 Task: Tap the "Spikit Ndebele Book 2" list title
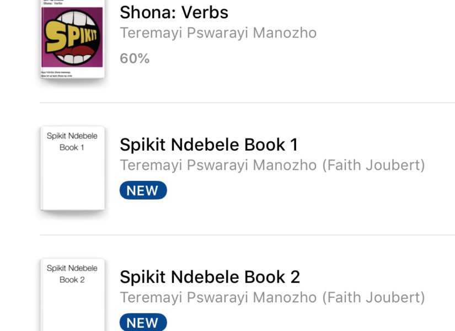pyautogui.click(x=210, y=277)
